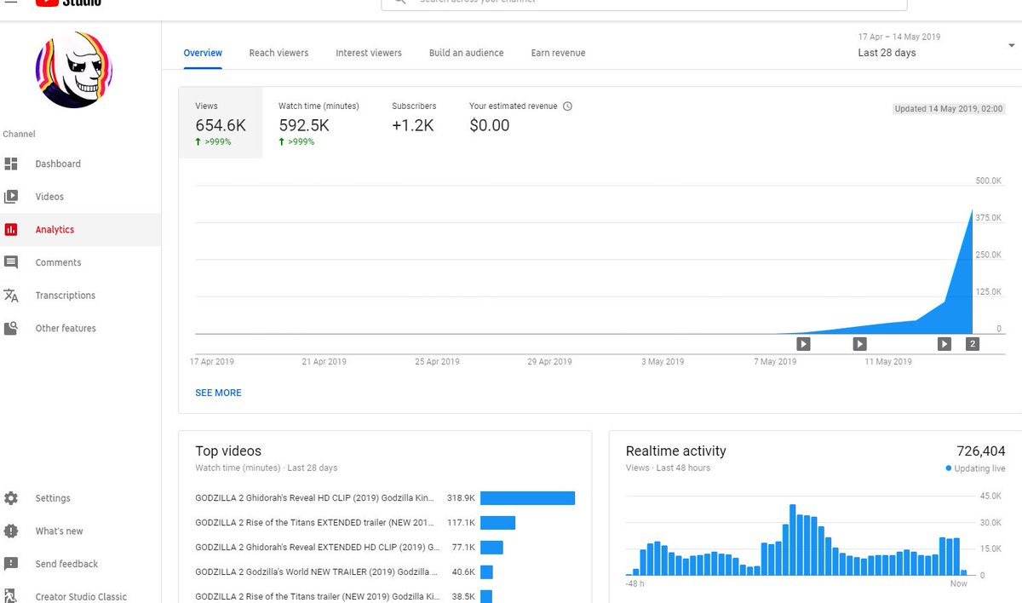Switch to Interest viewers tab
This screenshot has height=603, width=1022.
(369, 53)
